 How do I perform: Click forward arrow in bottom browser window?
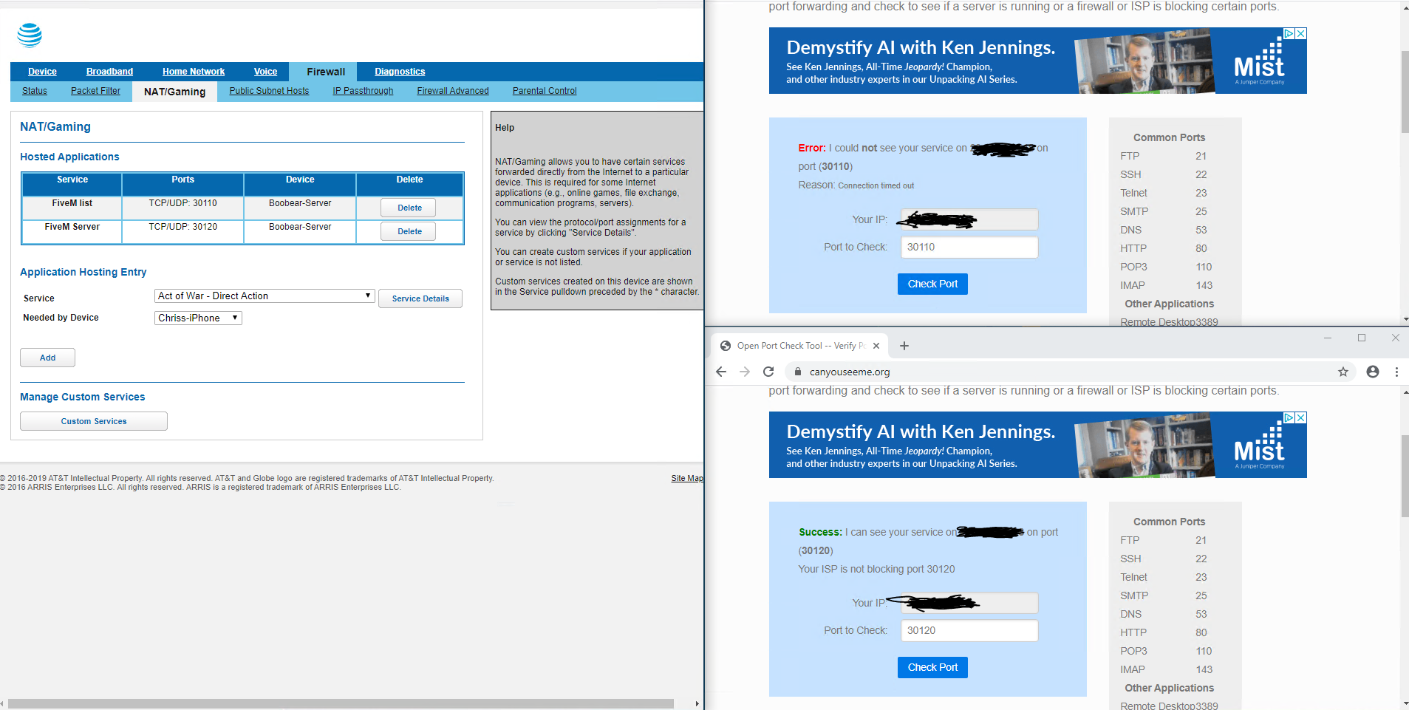point(745,372)
